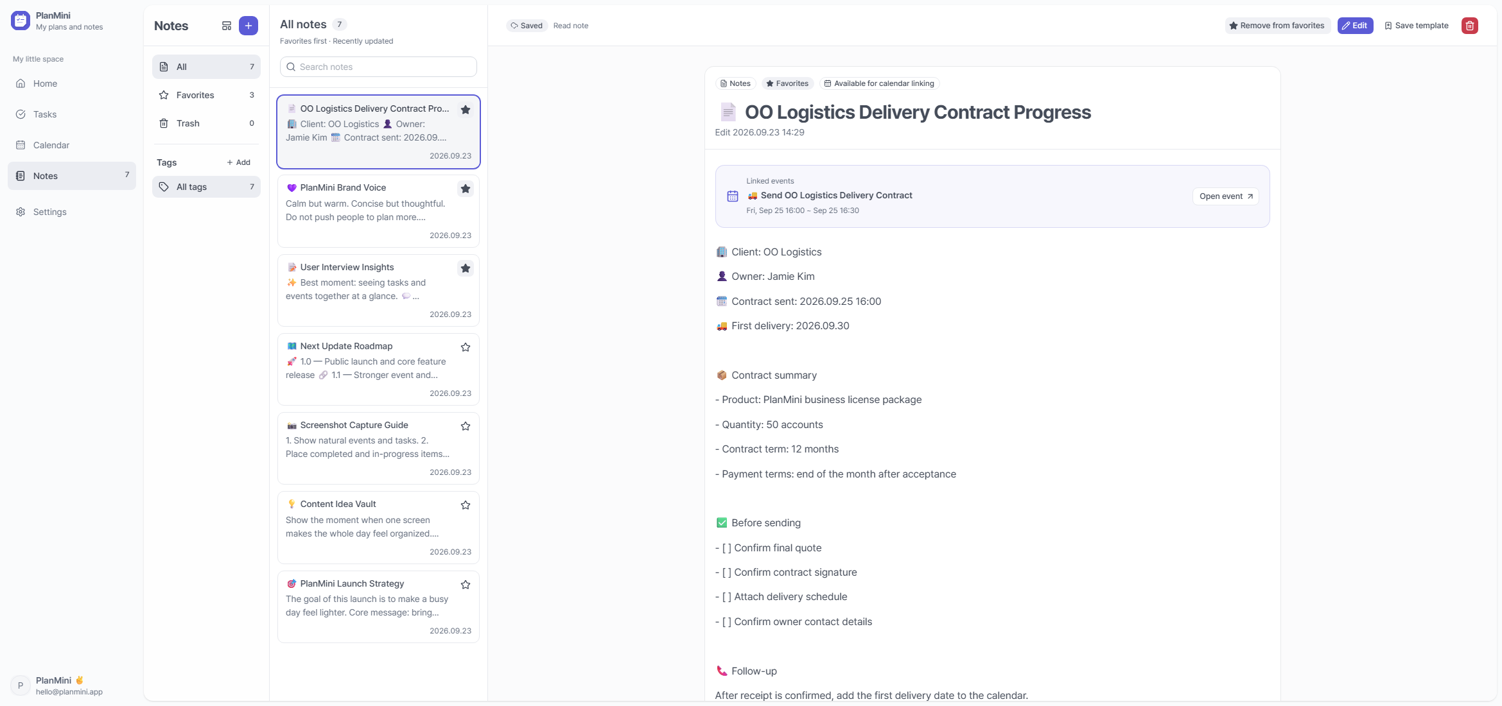Screen dimensions: 1502x706
Task: Click the Notes icon in sidebar
Action: coord(21,176)
